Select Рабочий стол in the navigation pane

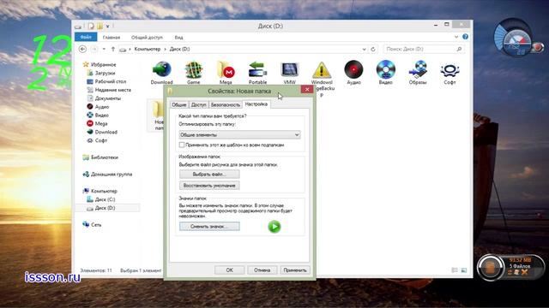point(111,81)
